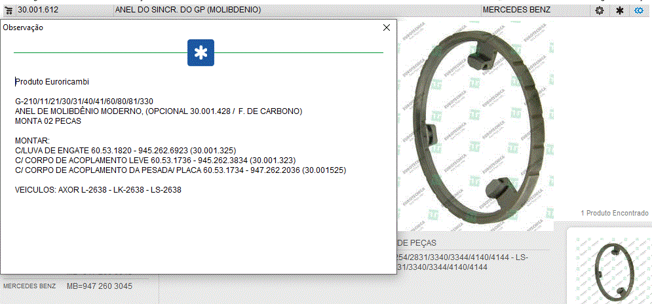Click the product name ANEL DO SINCR. DO GP
The width and height of the screenshot is (652, 304).
tap(187, 10)
